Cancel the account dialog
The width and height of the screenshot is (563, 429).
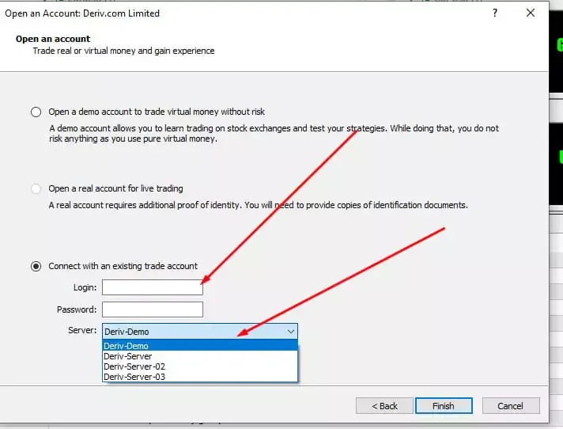pyautogui.click(x=511, y=406)
